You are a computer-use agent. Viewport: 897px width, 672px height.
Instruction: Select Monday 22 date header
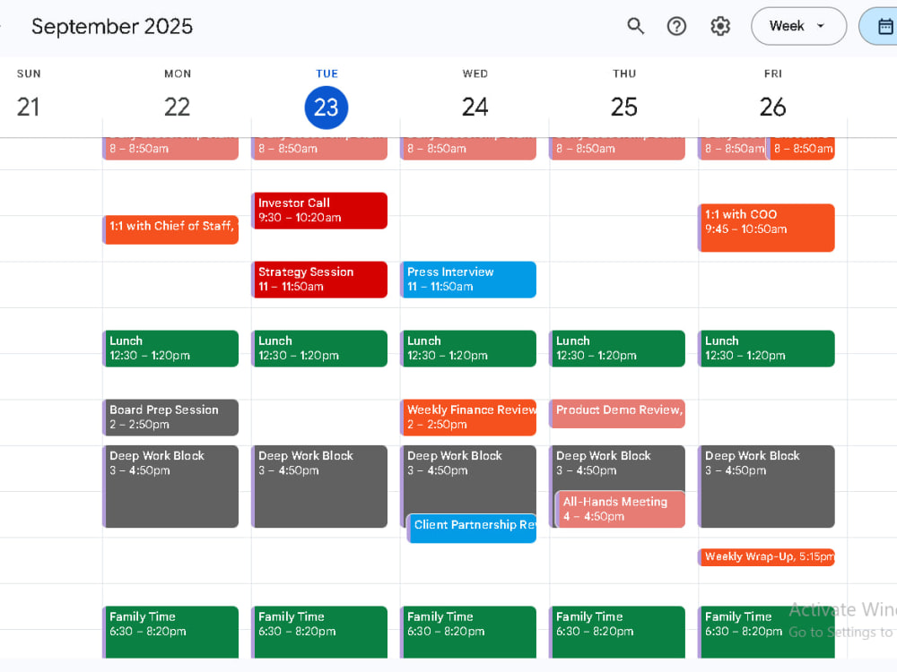[x=178, y=107]
